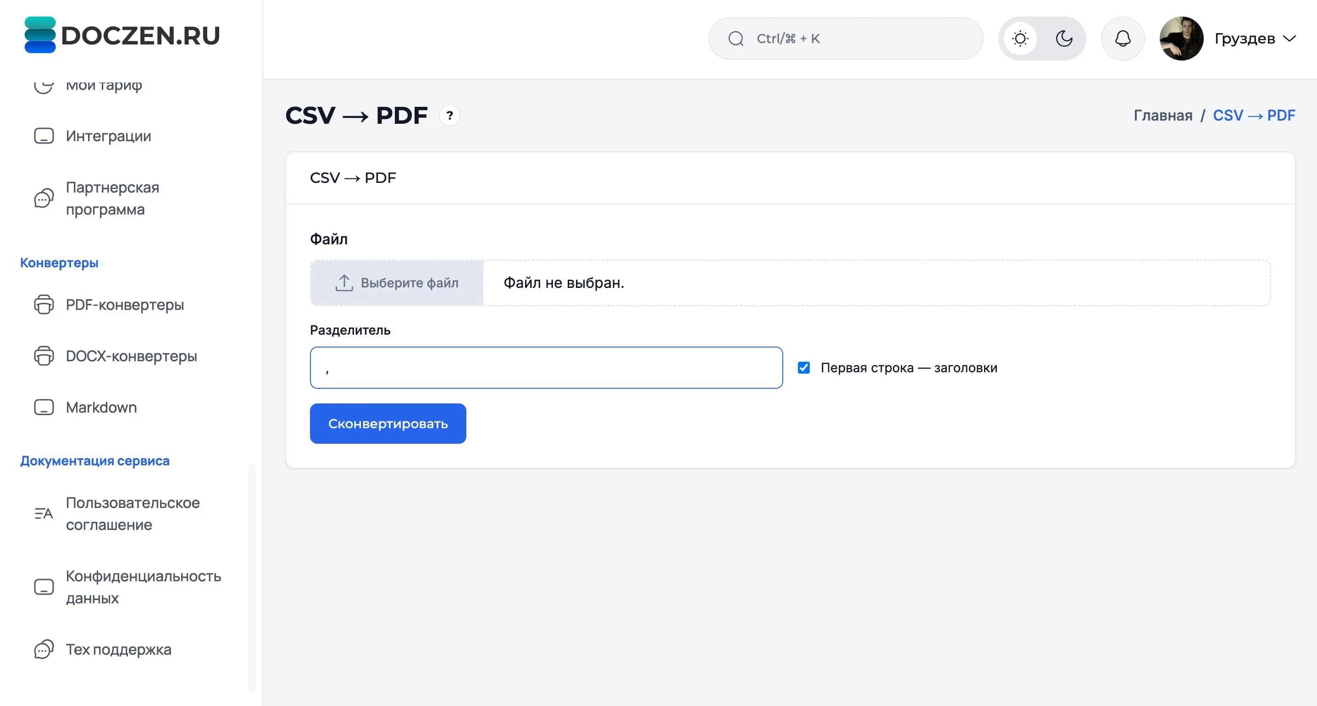Click the Конвертеры section heading
Viewport: 1317px width, 706px height.
(x=59, y=263)
